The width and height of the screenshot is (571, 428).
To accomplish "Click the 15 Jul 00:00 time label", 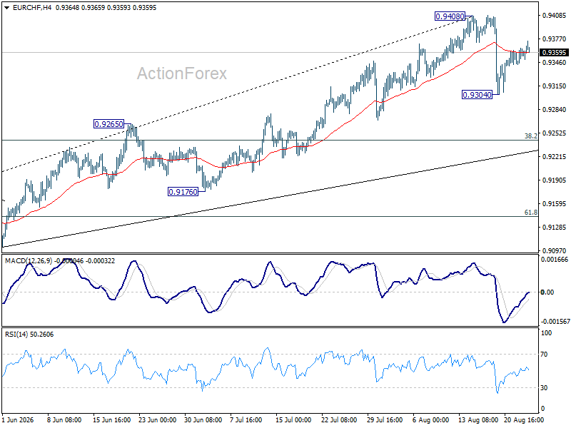I will coord(293,420).
